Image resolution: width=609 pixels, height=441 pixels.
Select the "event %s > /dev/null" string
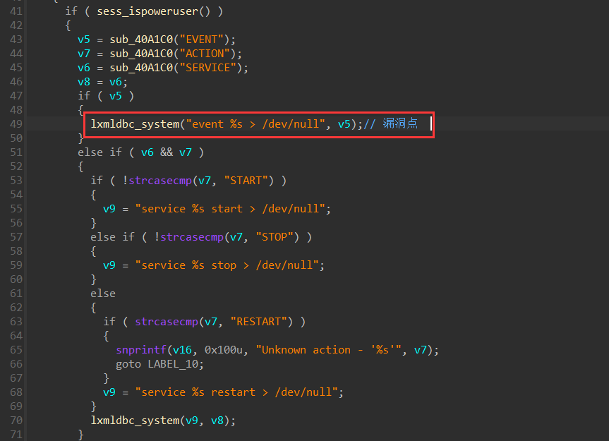coord(255,124)
